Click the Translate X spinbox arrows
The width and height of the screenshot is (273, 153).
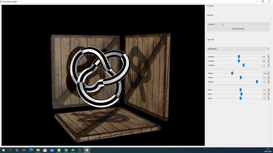pyautogui.click(x=268, y=57)
